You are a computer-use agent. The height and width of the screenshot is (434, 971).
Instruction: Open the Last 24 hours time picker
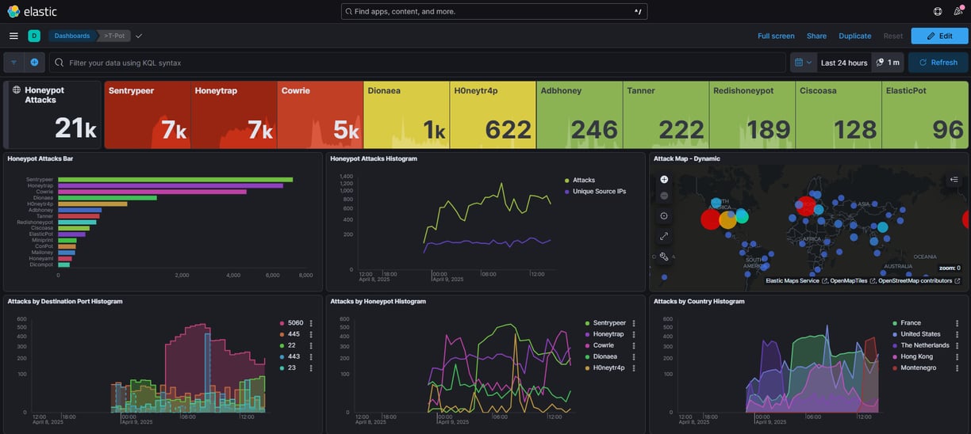844,63
